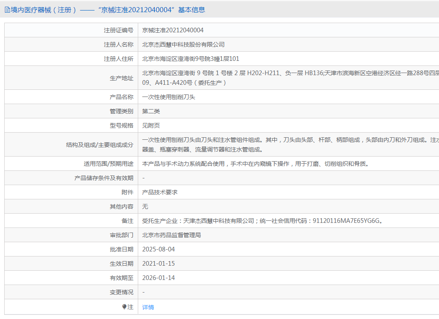Click the 注册人名称 label
This screenshot has height=319, width=439.
pos(119,44)
